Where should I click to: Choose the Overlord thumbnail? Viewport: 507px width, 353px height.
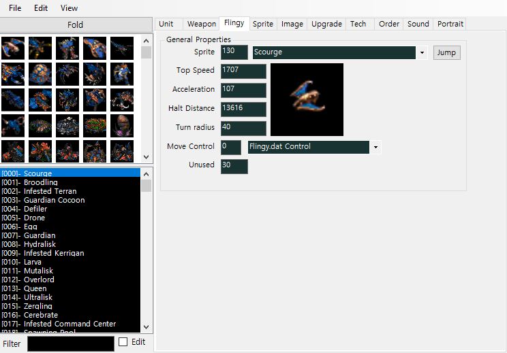[67, 100]
